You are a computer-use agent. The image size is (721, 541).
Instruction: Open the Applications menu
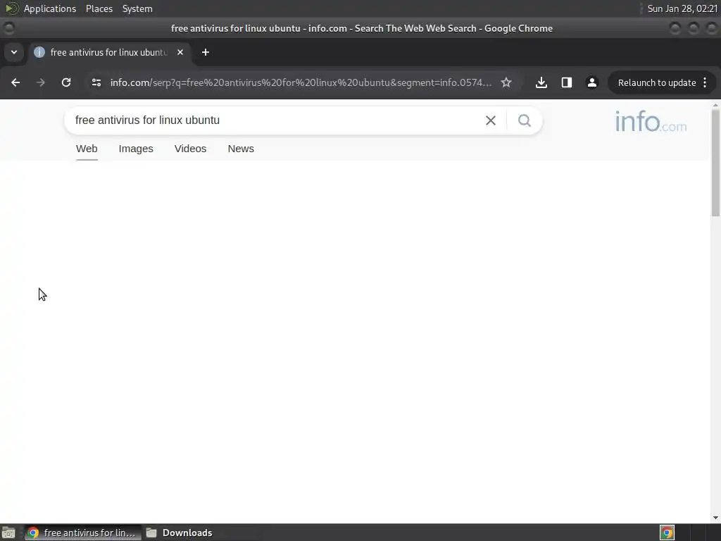click(x=50, y=8)
